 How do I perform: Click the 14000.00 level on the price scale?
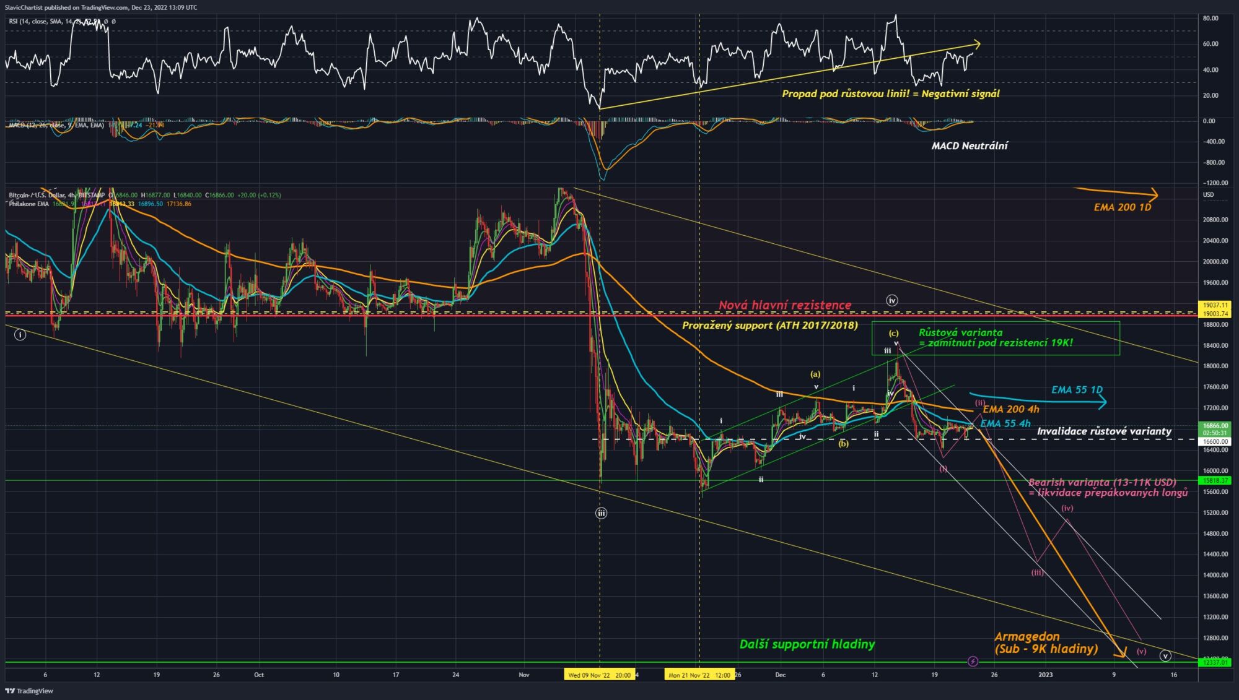(1215, 575)
